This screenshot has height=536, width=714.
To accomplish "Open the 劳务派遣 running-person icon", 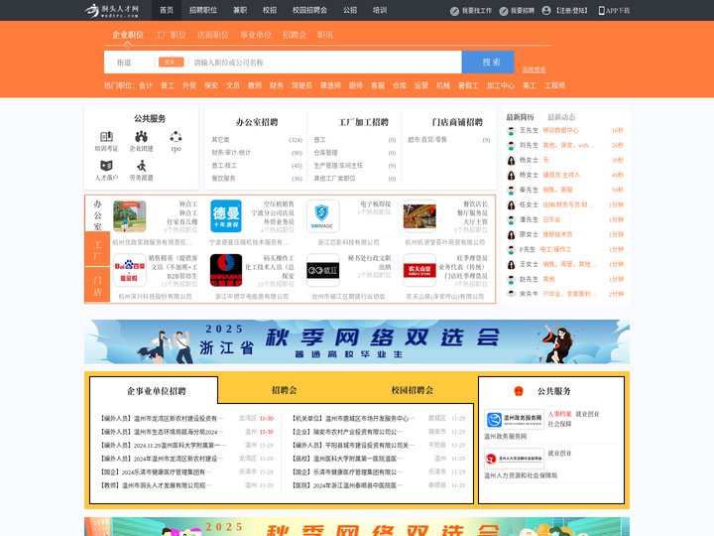I will pos(141,166).
